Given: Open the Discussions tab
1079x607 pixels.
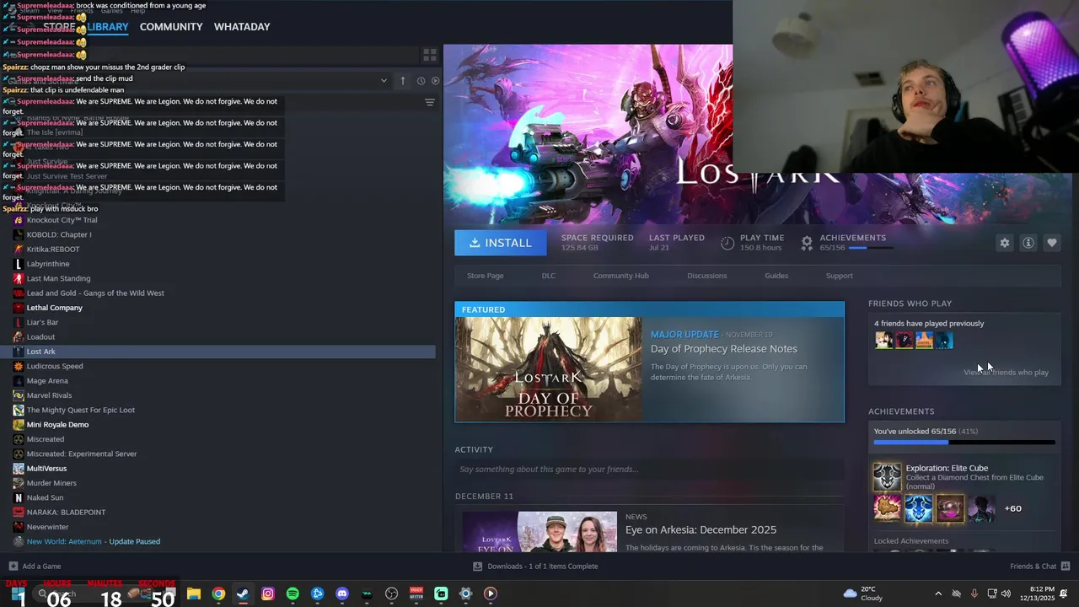Looking at the screenshot, I should point(707,276).
